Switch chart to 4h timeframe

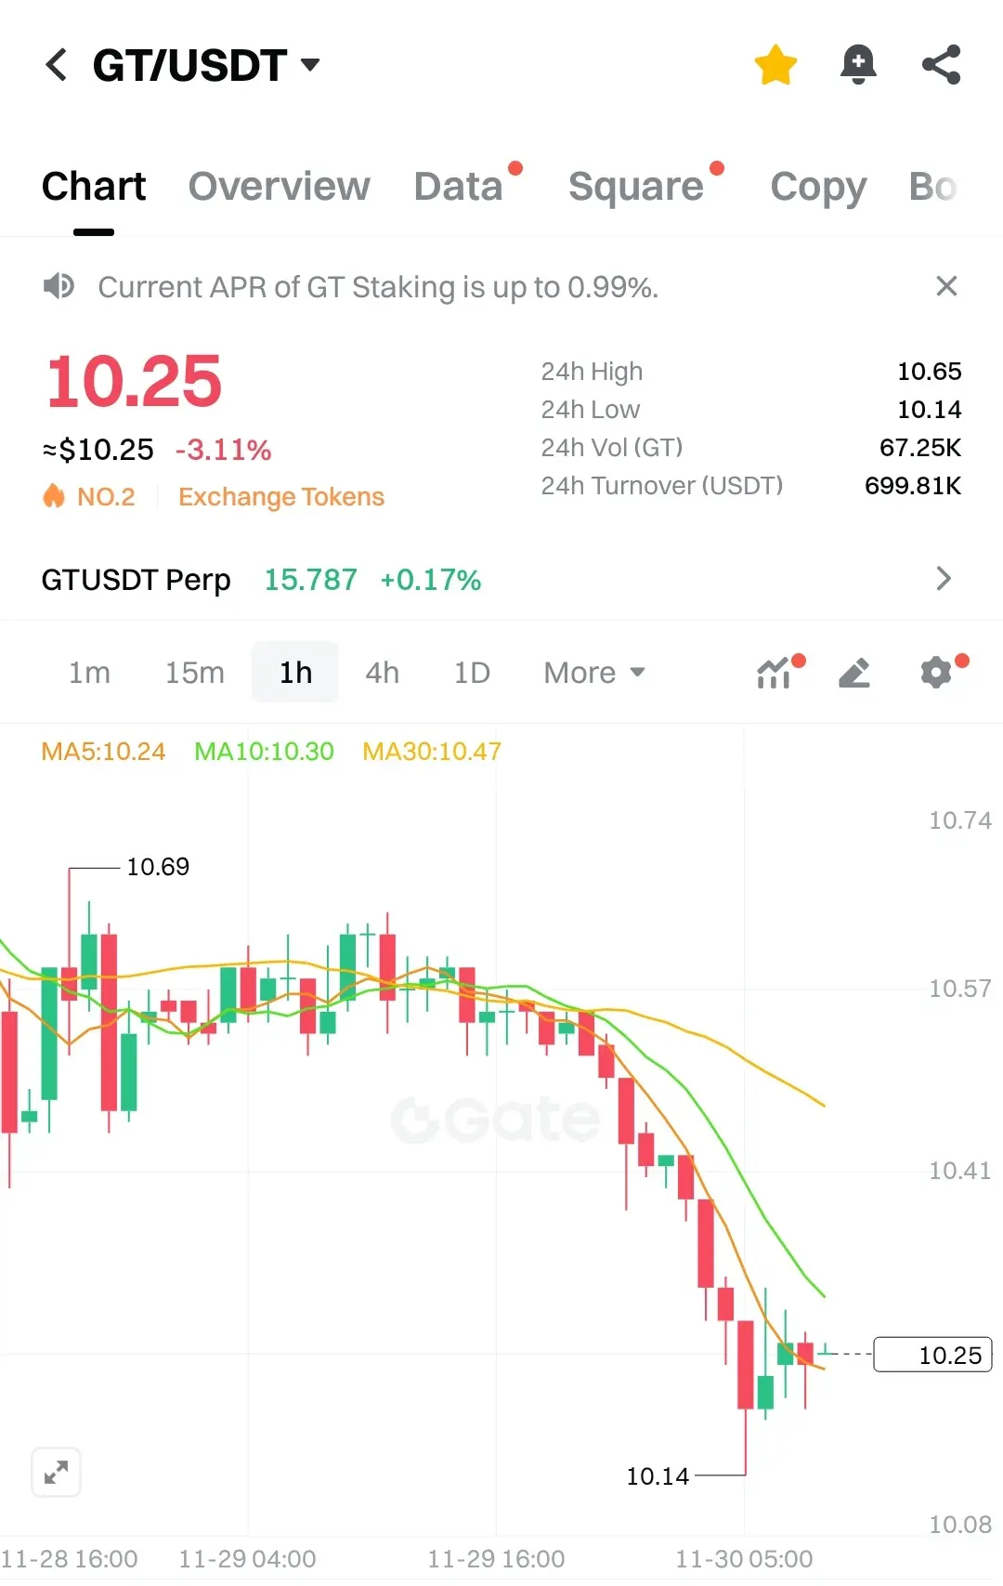click(382, 672)
